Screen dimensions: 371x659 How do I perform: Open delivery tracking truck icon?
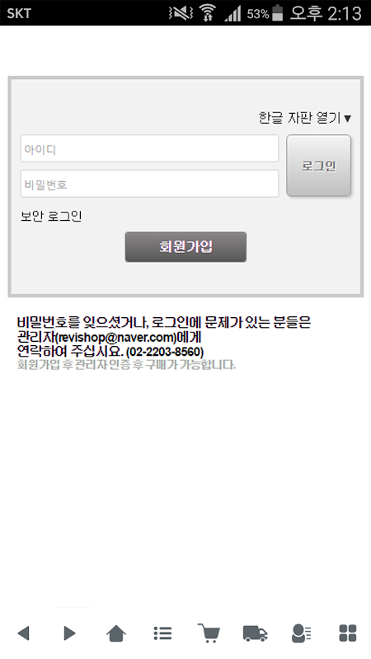point(256,633)
